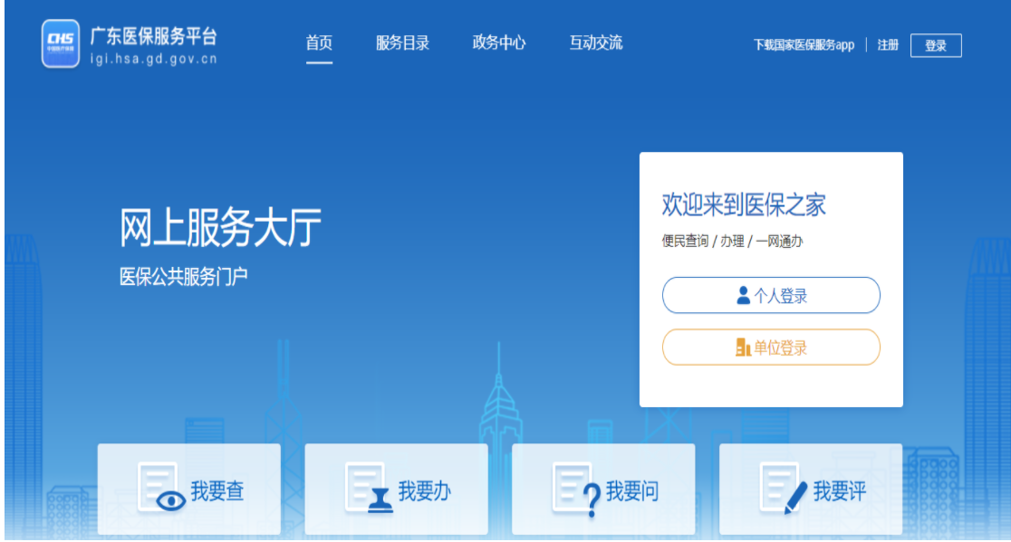Click the person icon in 个人登录
Image resolution: width=1011 pixels, height=542 pixels.
coord(743,295)
